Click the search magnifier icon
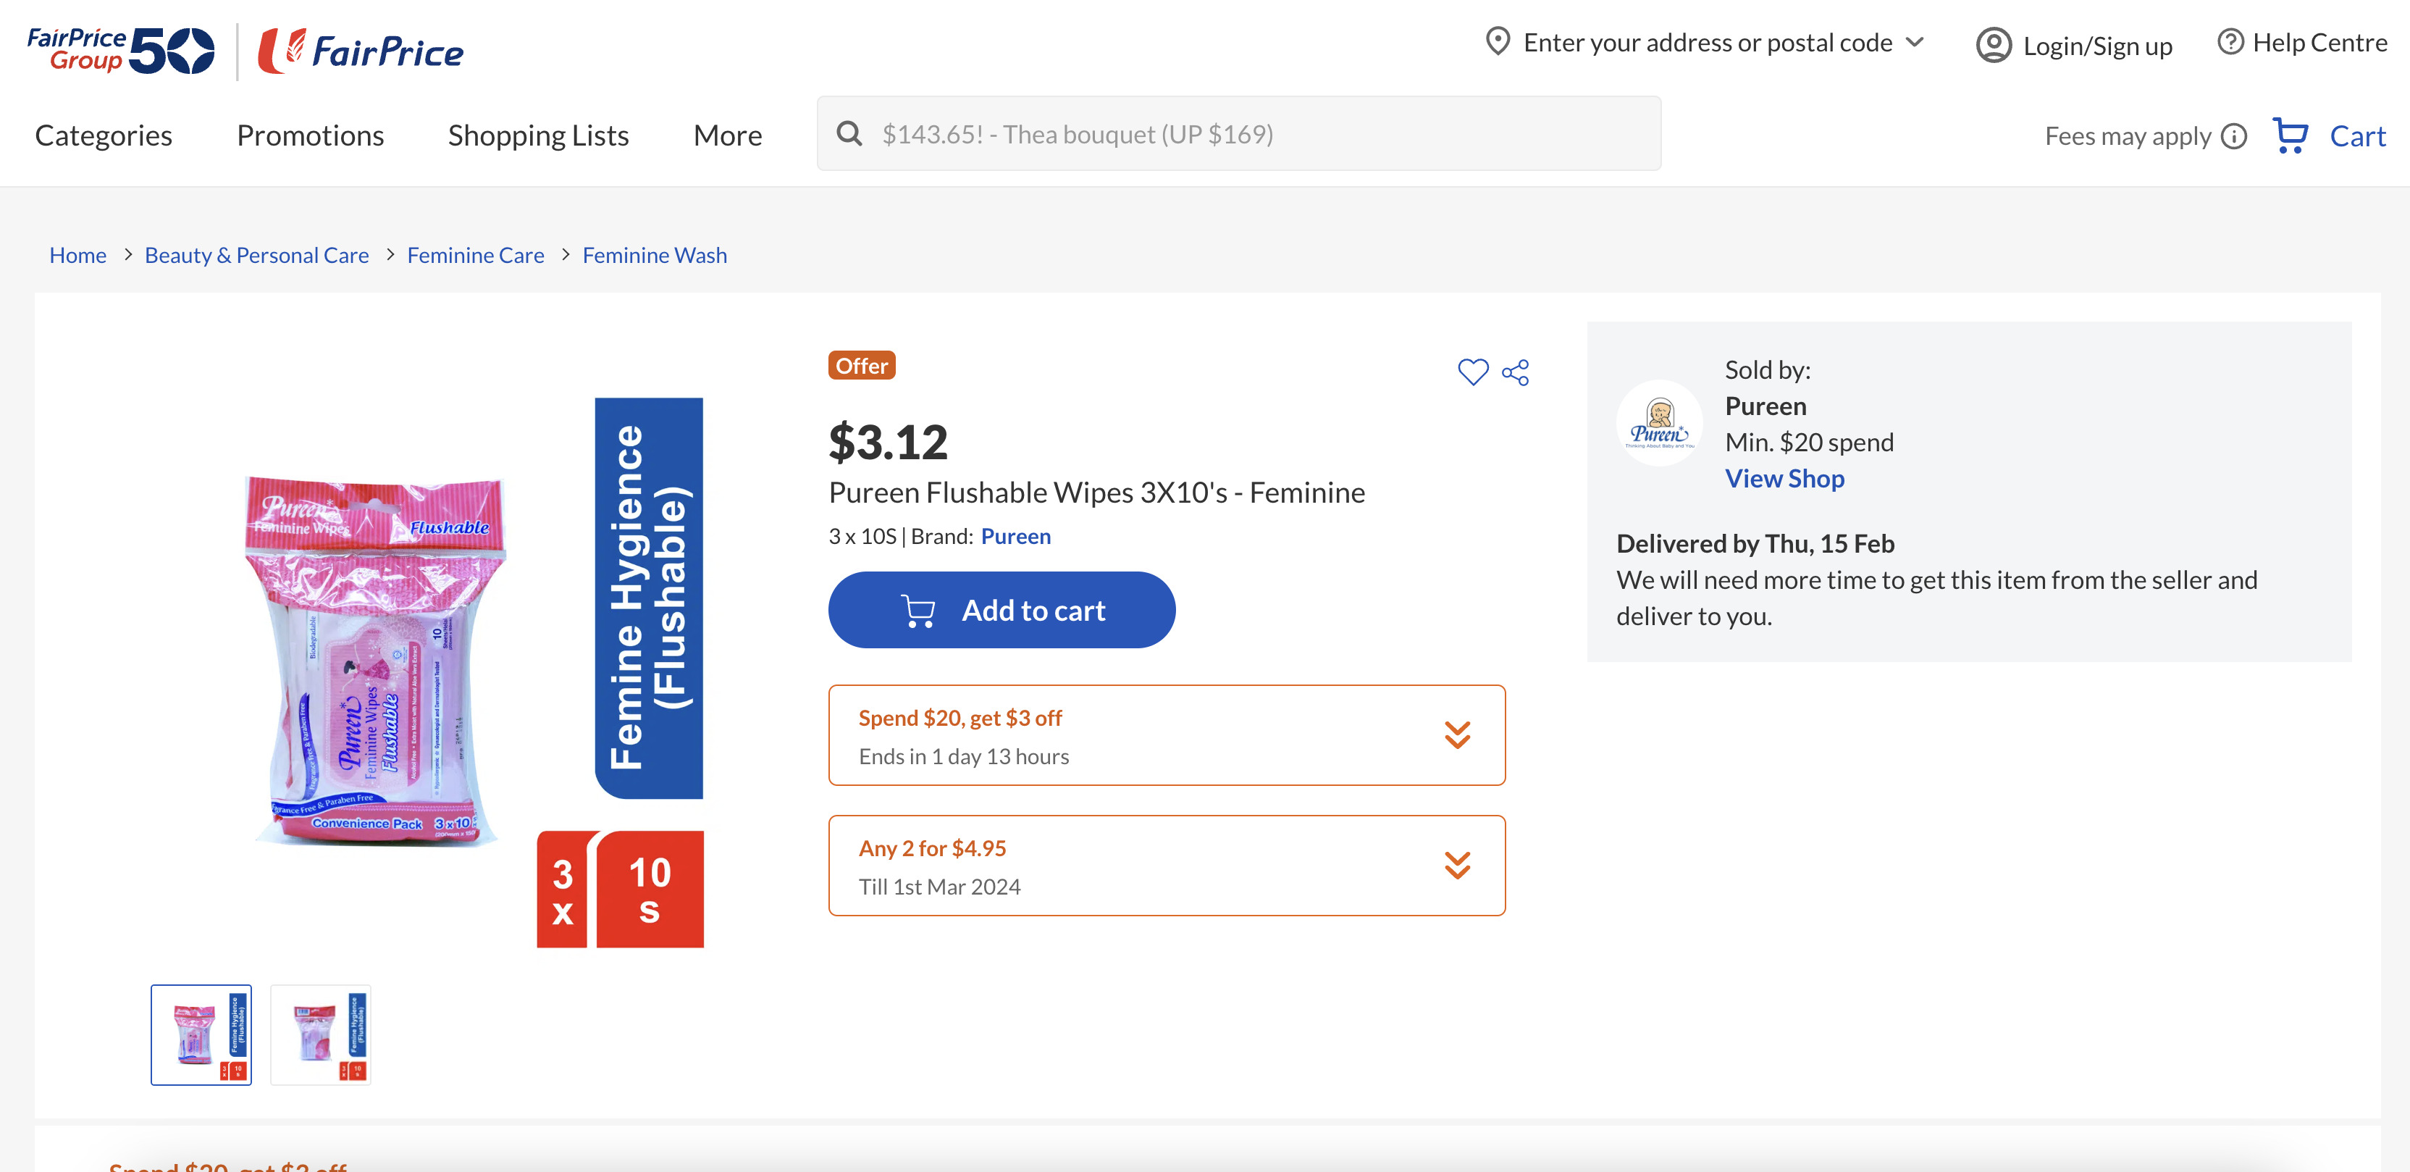The width and height of the screenshot is (2410, 1172). tap(849, 134)
